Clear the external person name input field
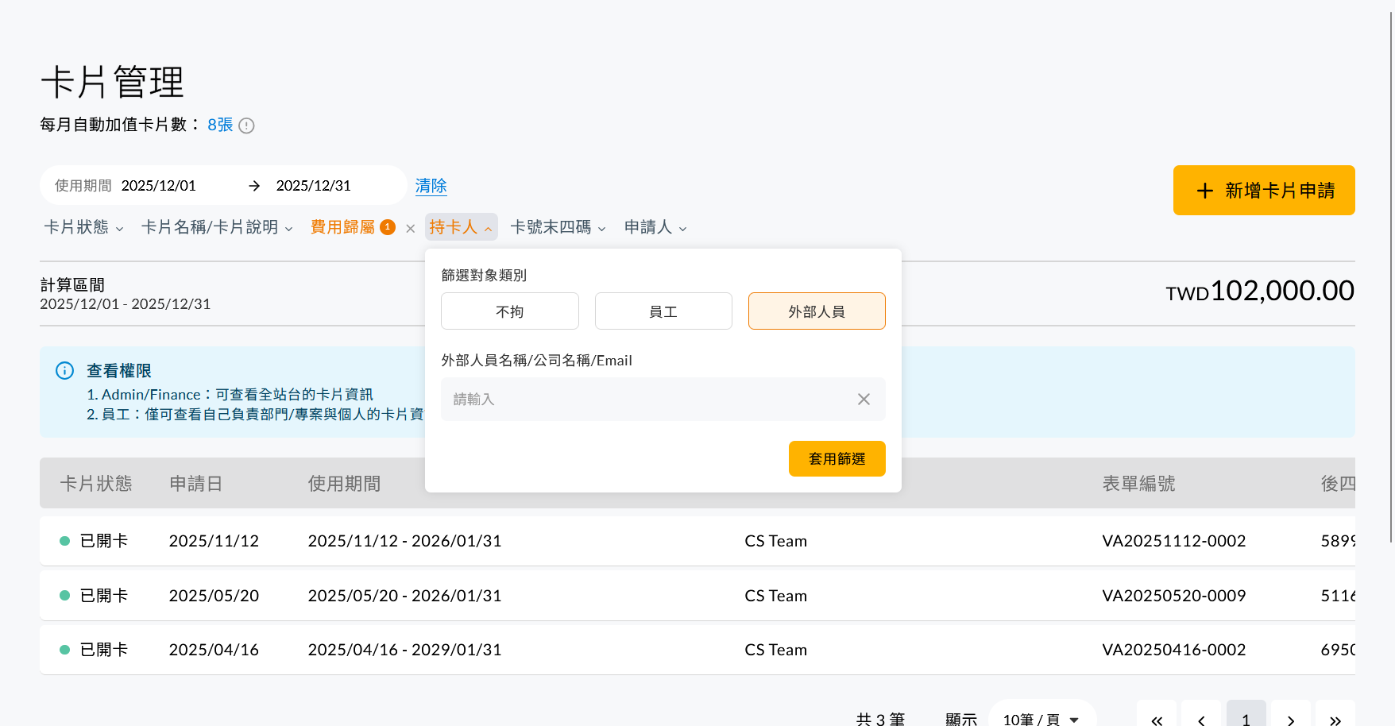1395x726 pixels. tap(864, 399)
